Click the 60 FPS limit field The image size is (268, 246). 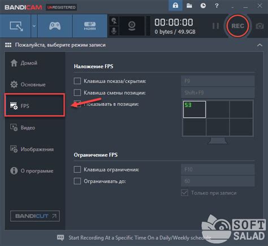pos(218,181)
